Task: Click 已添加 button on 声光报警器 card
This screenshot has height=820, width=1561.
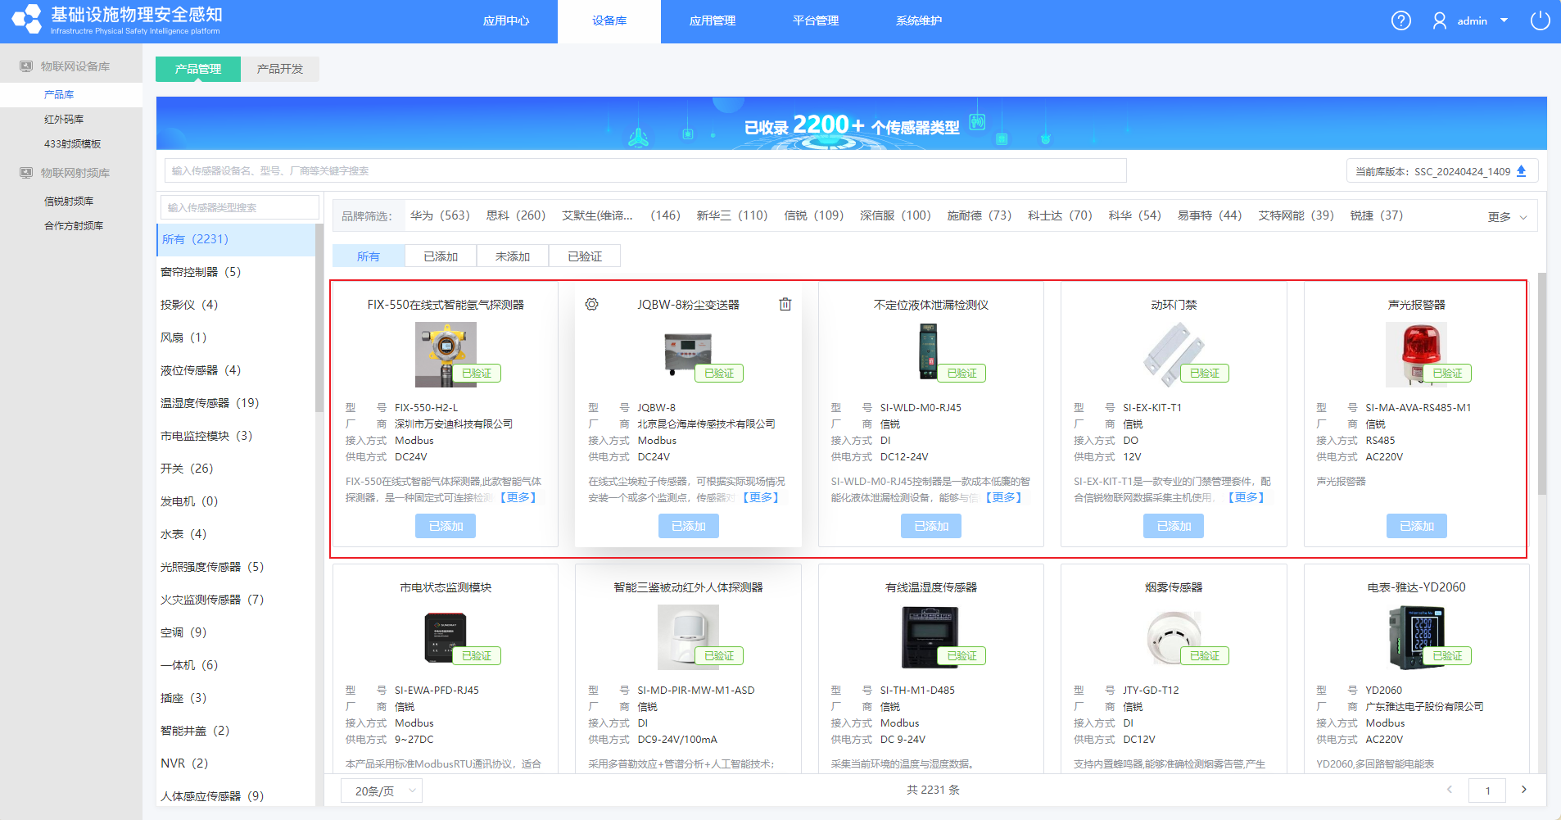Action: (1416, 526)
